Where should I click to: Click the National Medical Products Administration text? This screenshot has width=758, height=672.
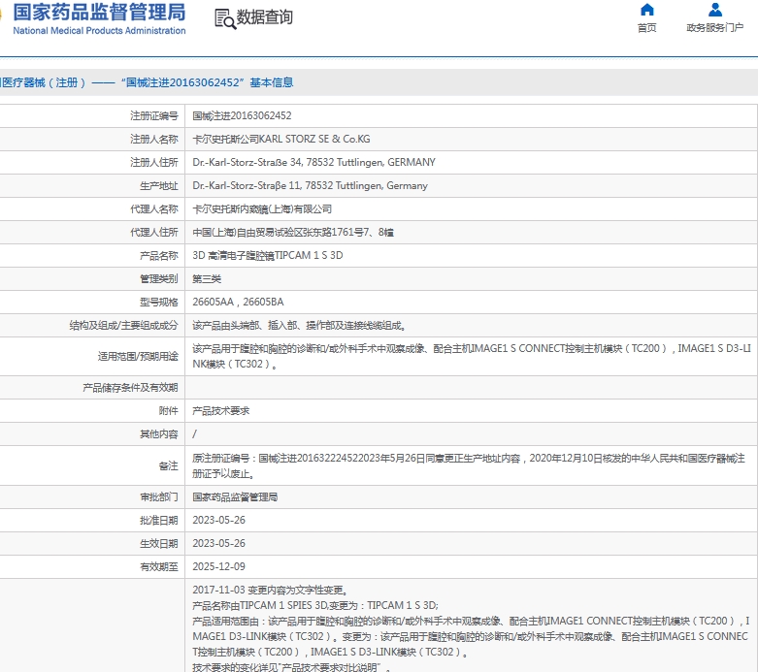click(x=99, y=30)
